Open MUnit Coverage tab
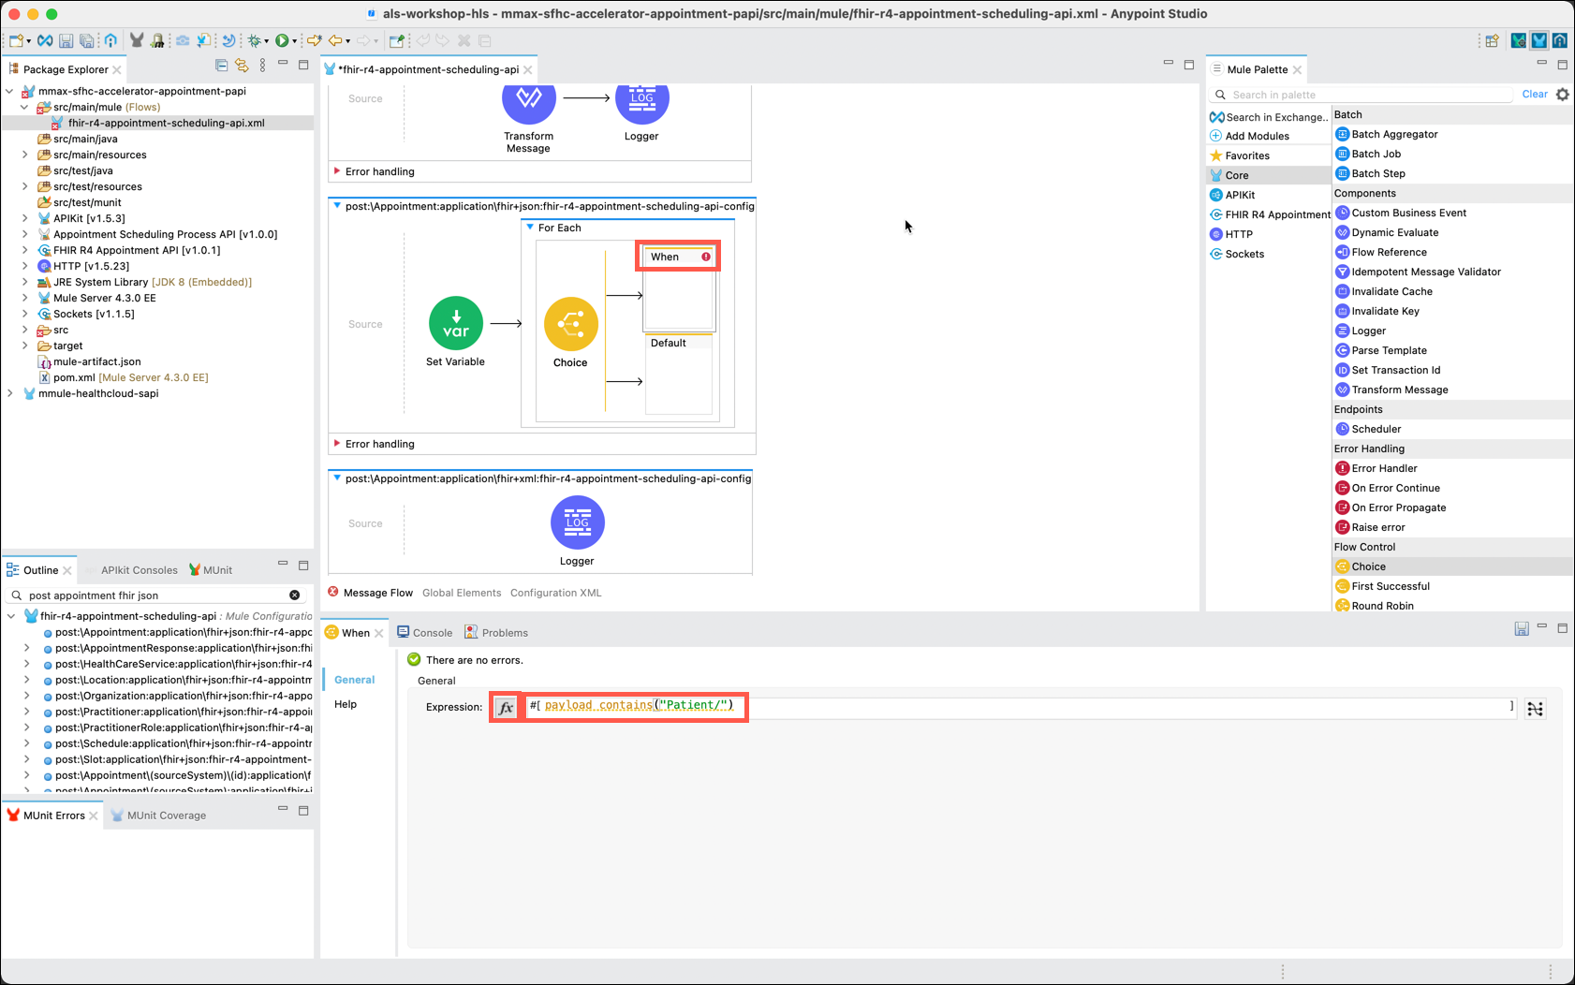 157,816
